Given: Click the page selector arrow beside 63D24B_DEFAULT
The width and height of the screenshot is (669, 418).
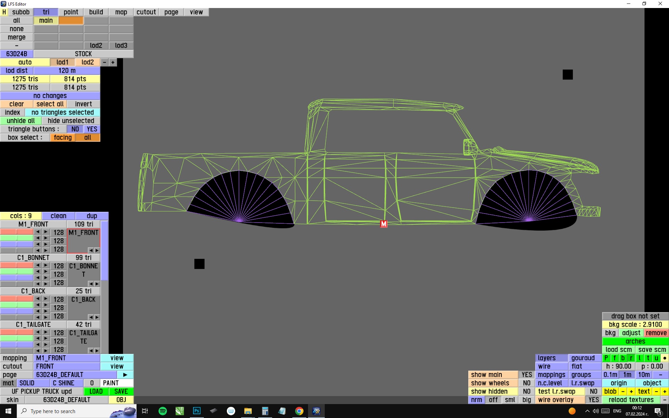Looking at the screenshot, I should pos(125,375).
